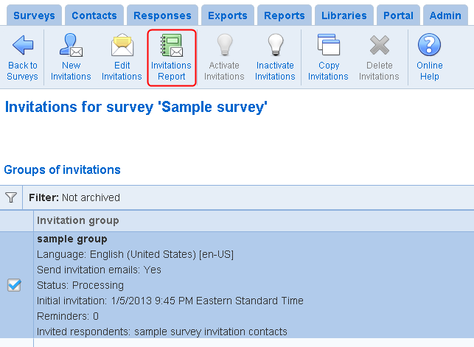Go to the Responses tab
This screenshot has height=347, width=474.
tap(162, 15)
